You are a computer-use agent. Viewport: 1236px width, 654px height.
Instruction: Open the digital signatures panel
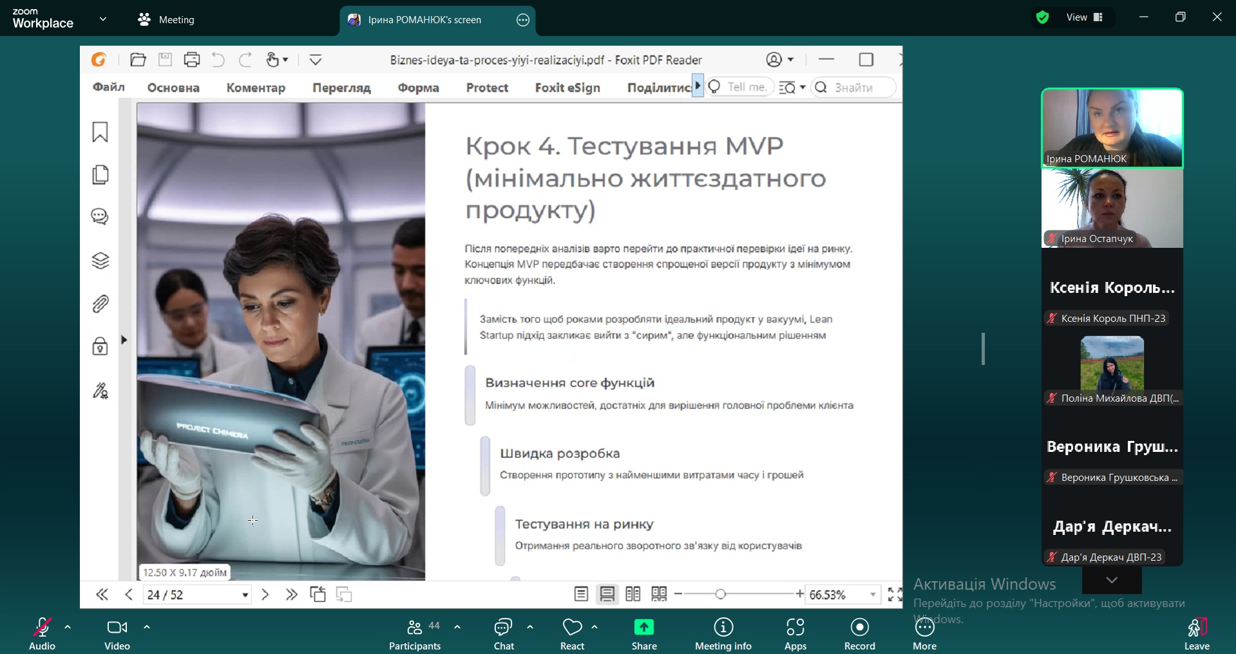101,391
